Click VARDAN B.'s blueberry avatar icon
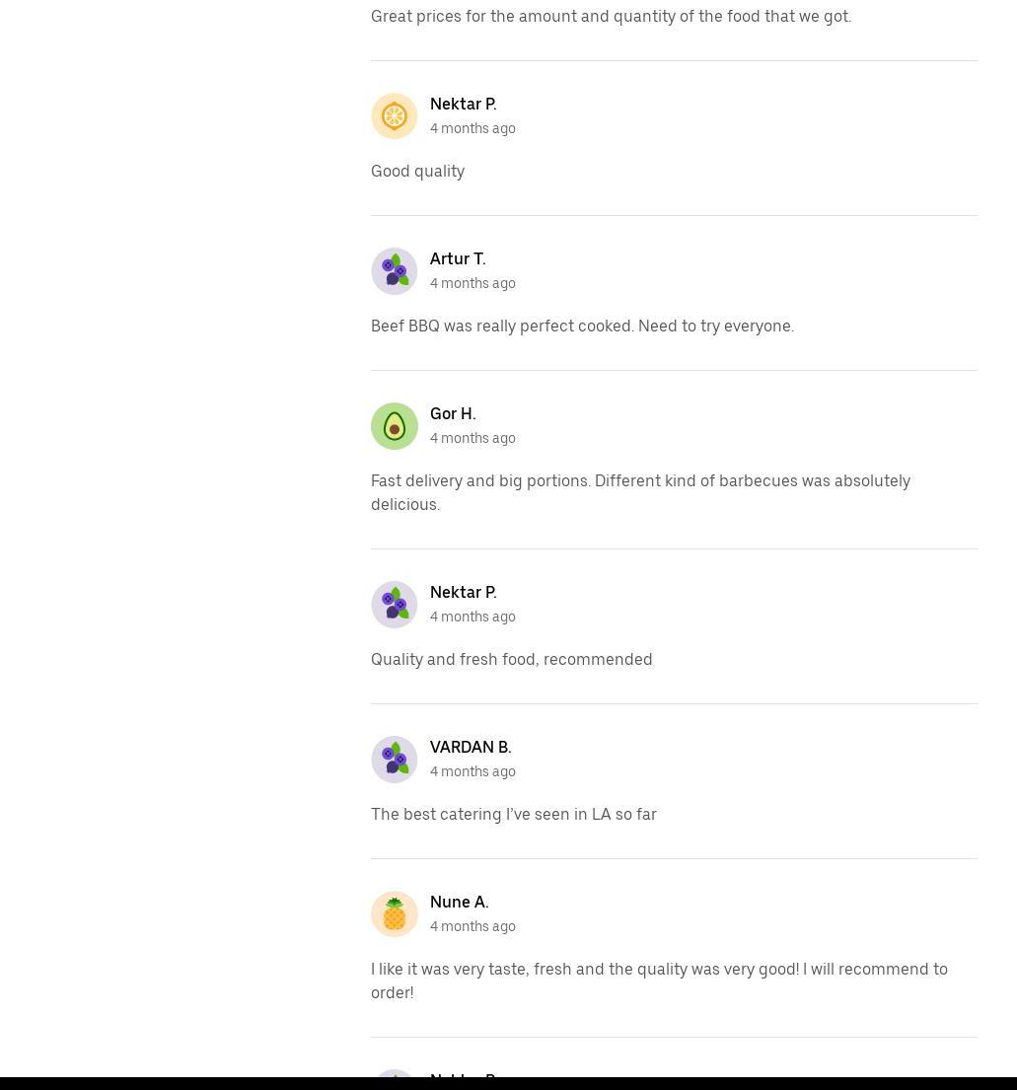This screenshot has width=1017, height=1090. [395, 760]
